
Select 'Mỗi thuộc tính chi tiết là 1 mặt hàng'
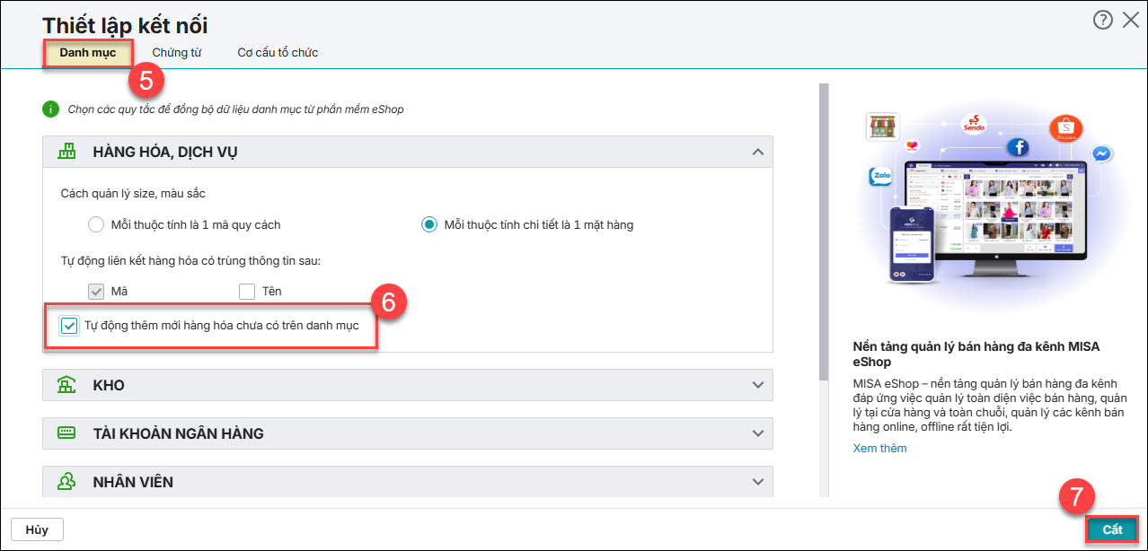429,224
